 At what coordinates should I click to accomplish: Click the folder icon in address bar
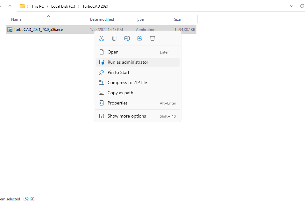click(x=22, y=6)
